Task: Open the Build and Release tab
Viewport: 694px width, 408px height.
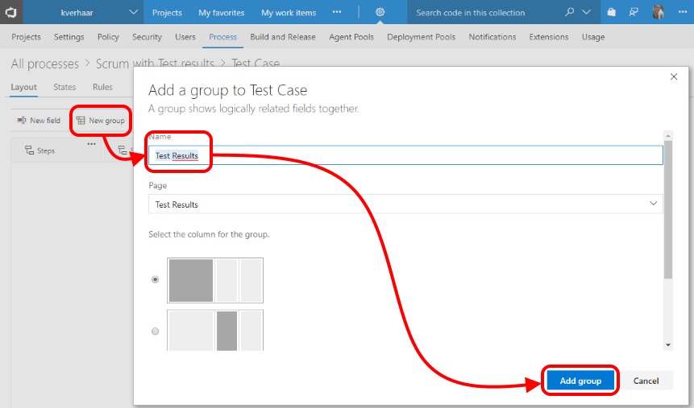Action: coord(283,37)
